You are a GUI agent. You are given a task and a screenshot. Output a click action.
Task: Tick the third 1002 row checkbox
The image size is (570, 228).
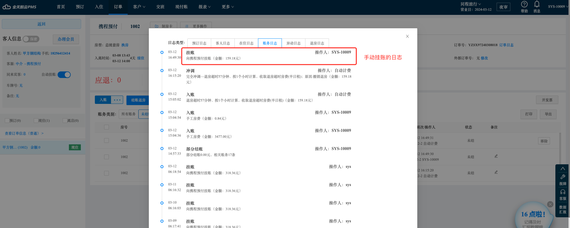[x=106, y=173]
